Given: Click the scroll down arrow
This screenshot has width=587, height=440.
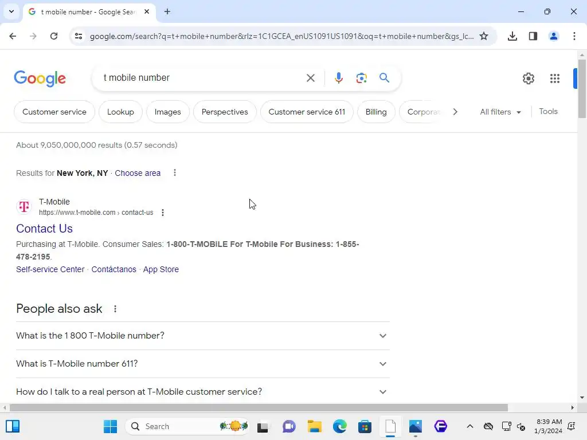Looking at the screenshot, I should click(581, 398).
